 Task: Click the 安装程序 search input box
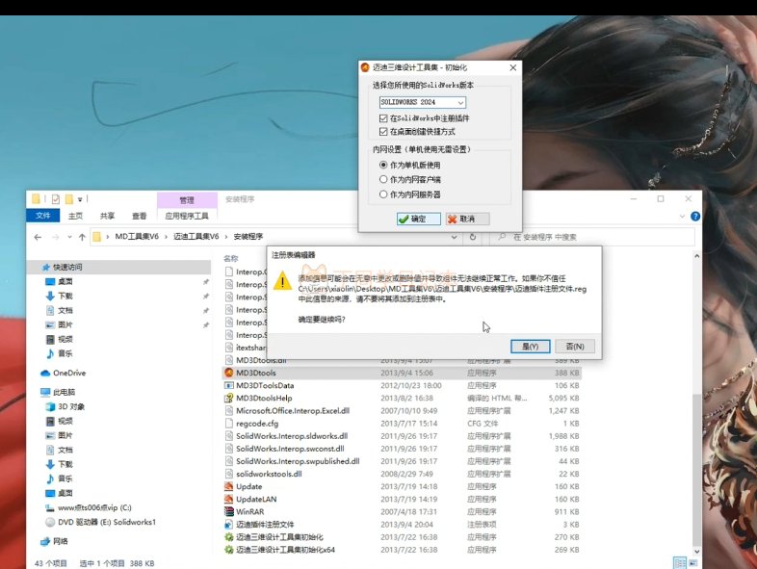[587, 236]
